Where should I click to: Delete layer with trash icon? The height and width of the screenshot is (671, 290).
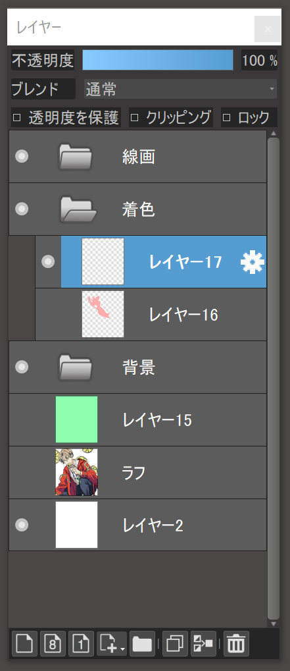click(236, 643)
